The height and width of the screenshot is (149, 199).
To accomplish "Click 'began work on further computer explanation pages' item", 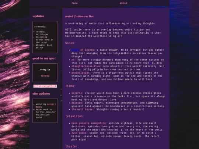I will (46, 113).
